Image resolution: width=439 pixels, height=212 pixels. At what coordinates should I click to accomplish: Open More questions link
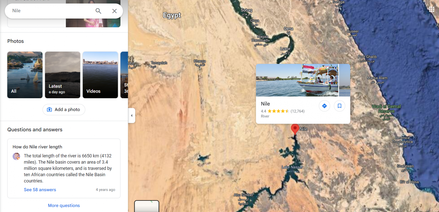(64, 205)
